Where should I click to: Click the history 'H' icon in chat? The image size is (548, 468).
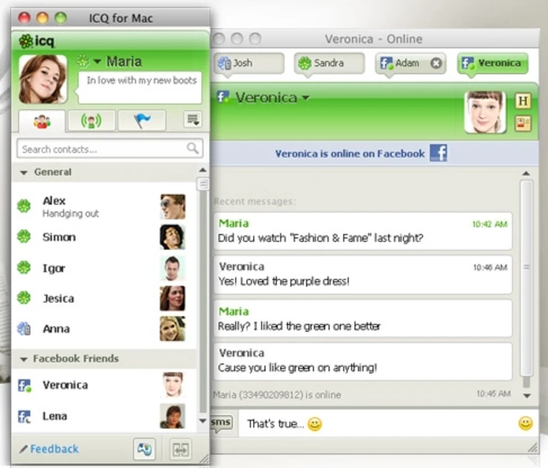(x=523, y=101)
